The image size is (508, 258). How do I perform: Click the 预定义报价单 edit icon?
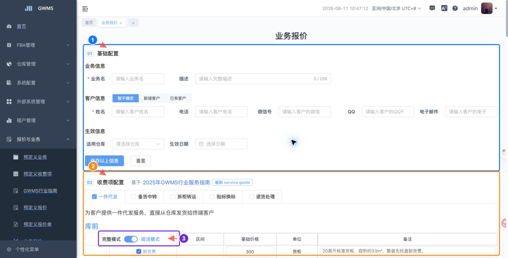16,225
